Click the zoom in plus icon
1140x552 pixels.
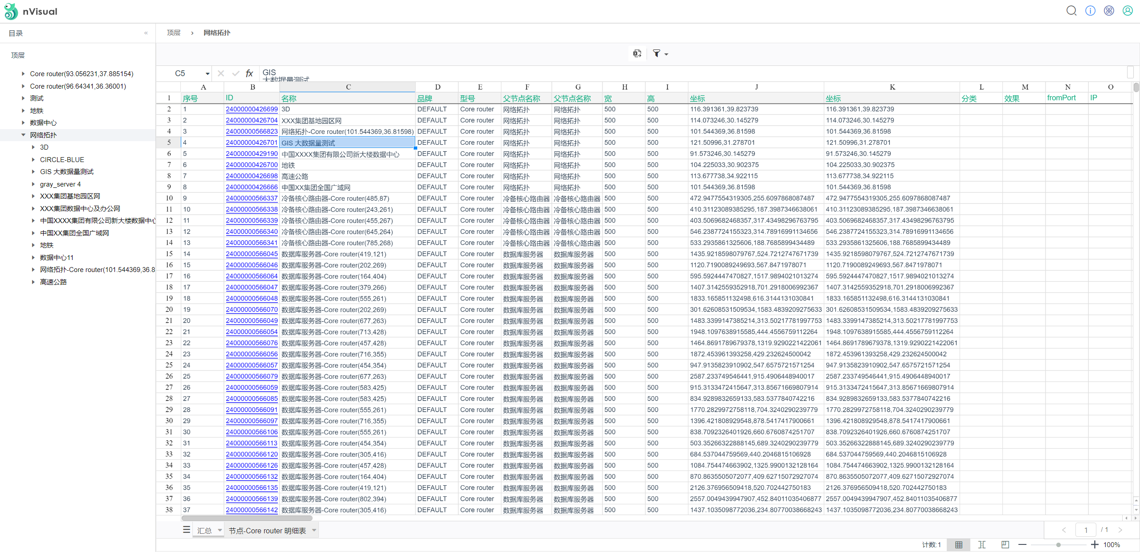1095,544
